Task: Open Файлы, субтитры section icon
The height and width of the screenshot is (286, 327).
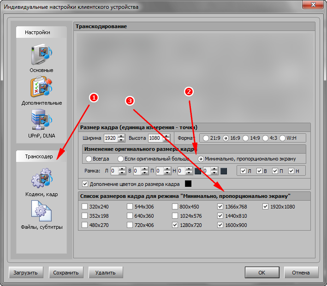Action: [42, 212]
